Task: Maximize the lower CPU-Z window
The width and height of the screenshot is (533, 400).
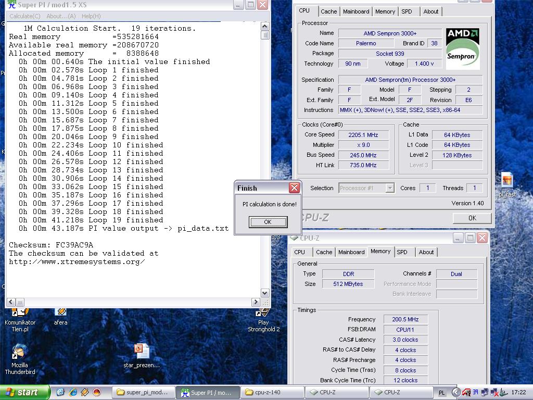Action: point(470,238)
